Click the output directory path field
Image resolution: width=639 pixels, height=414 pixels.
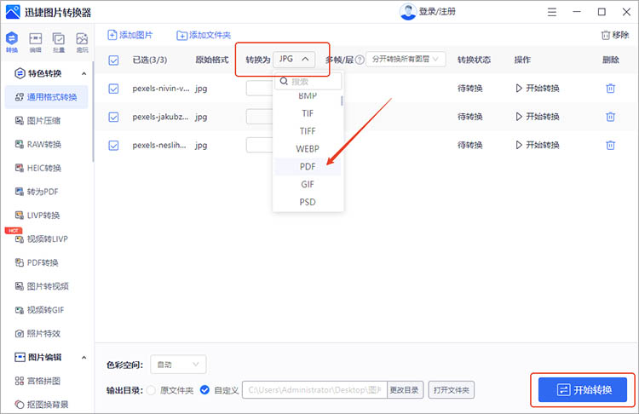314,390
